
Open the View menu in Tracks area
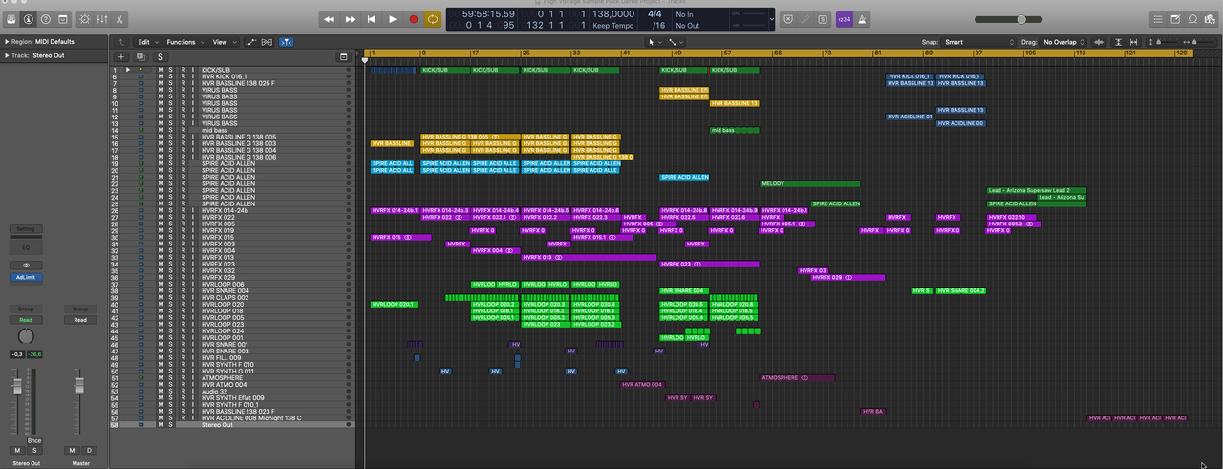pos(224,42)
